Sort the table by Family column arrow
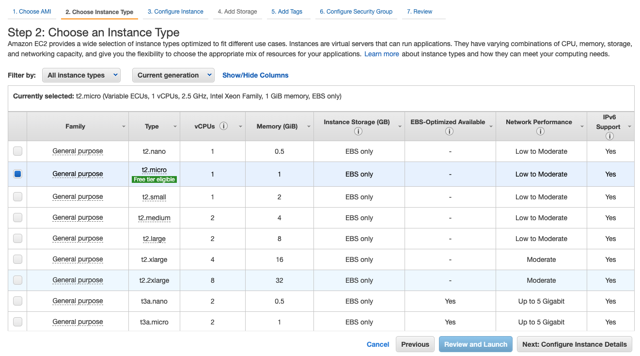 coord(124,126)
